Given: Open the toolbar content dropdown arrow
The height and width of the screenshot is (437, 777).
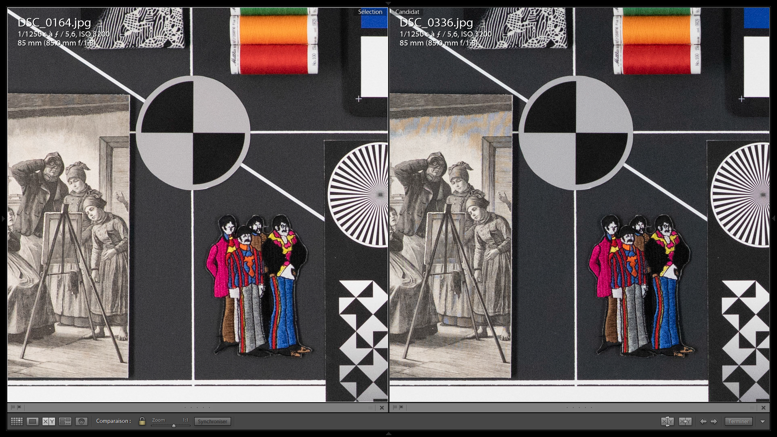Looking at the screenshot, I should (762, 422).
